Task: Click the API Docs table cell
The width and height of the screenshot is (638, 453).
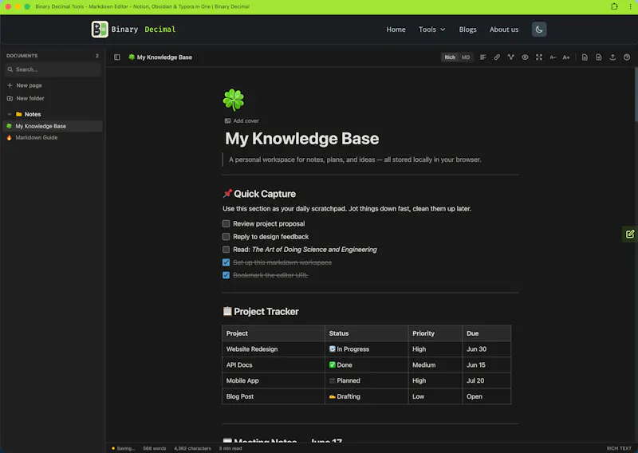Action: point(274,365)
